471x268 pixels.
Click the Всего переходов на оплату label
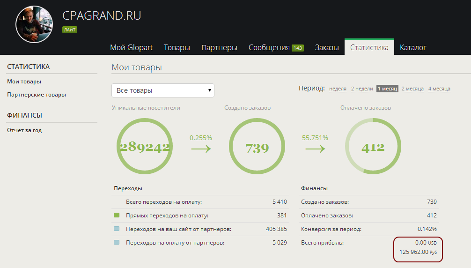pyautogui.click(x=164, y=202)
